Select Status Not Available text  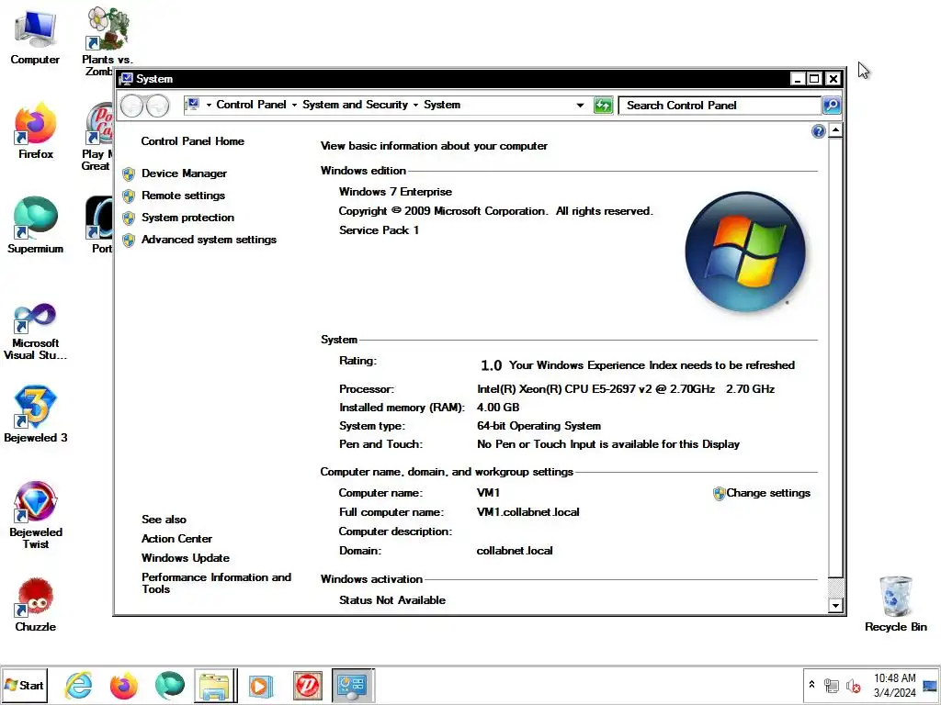click(x=391, y=600)
